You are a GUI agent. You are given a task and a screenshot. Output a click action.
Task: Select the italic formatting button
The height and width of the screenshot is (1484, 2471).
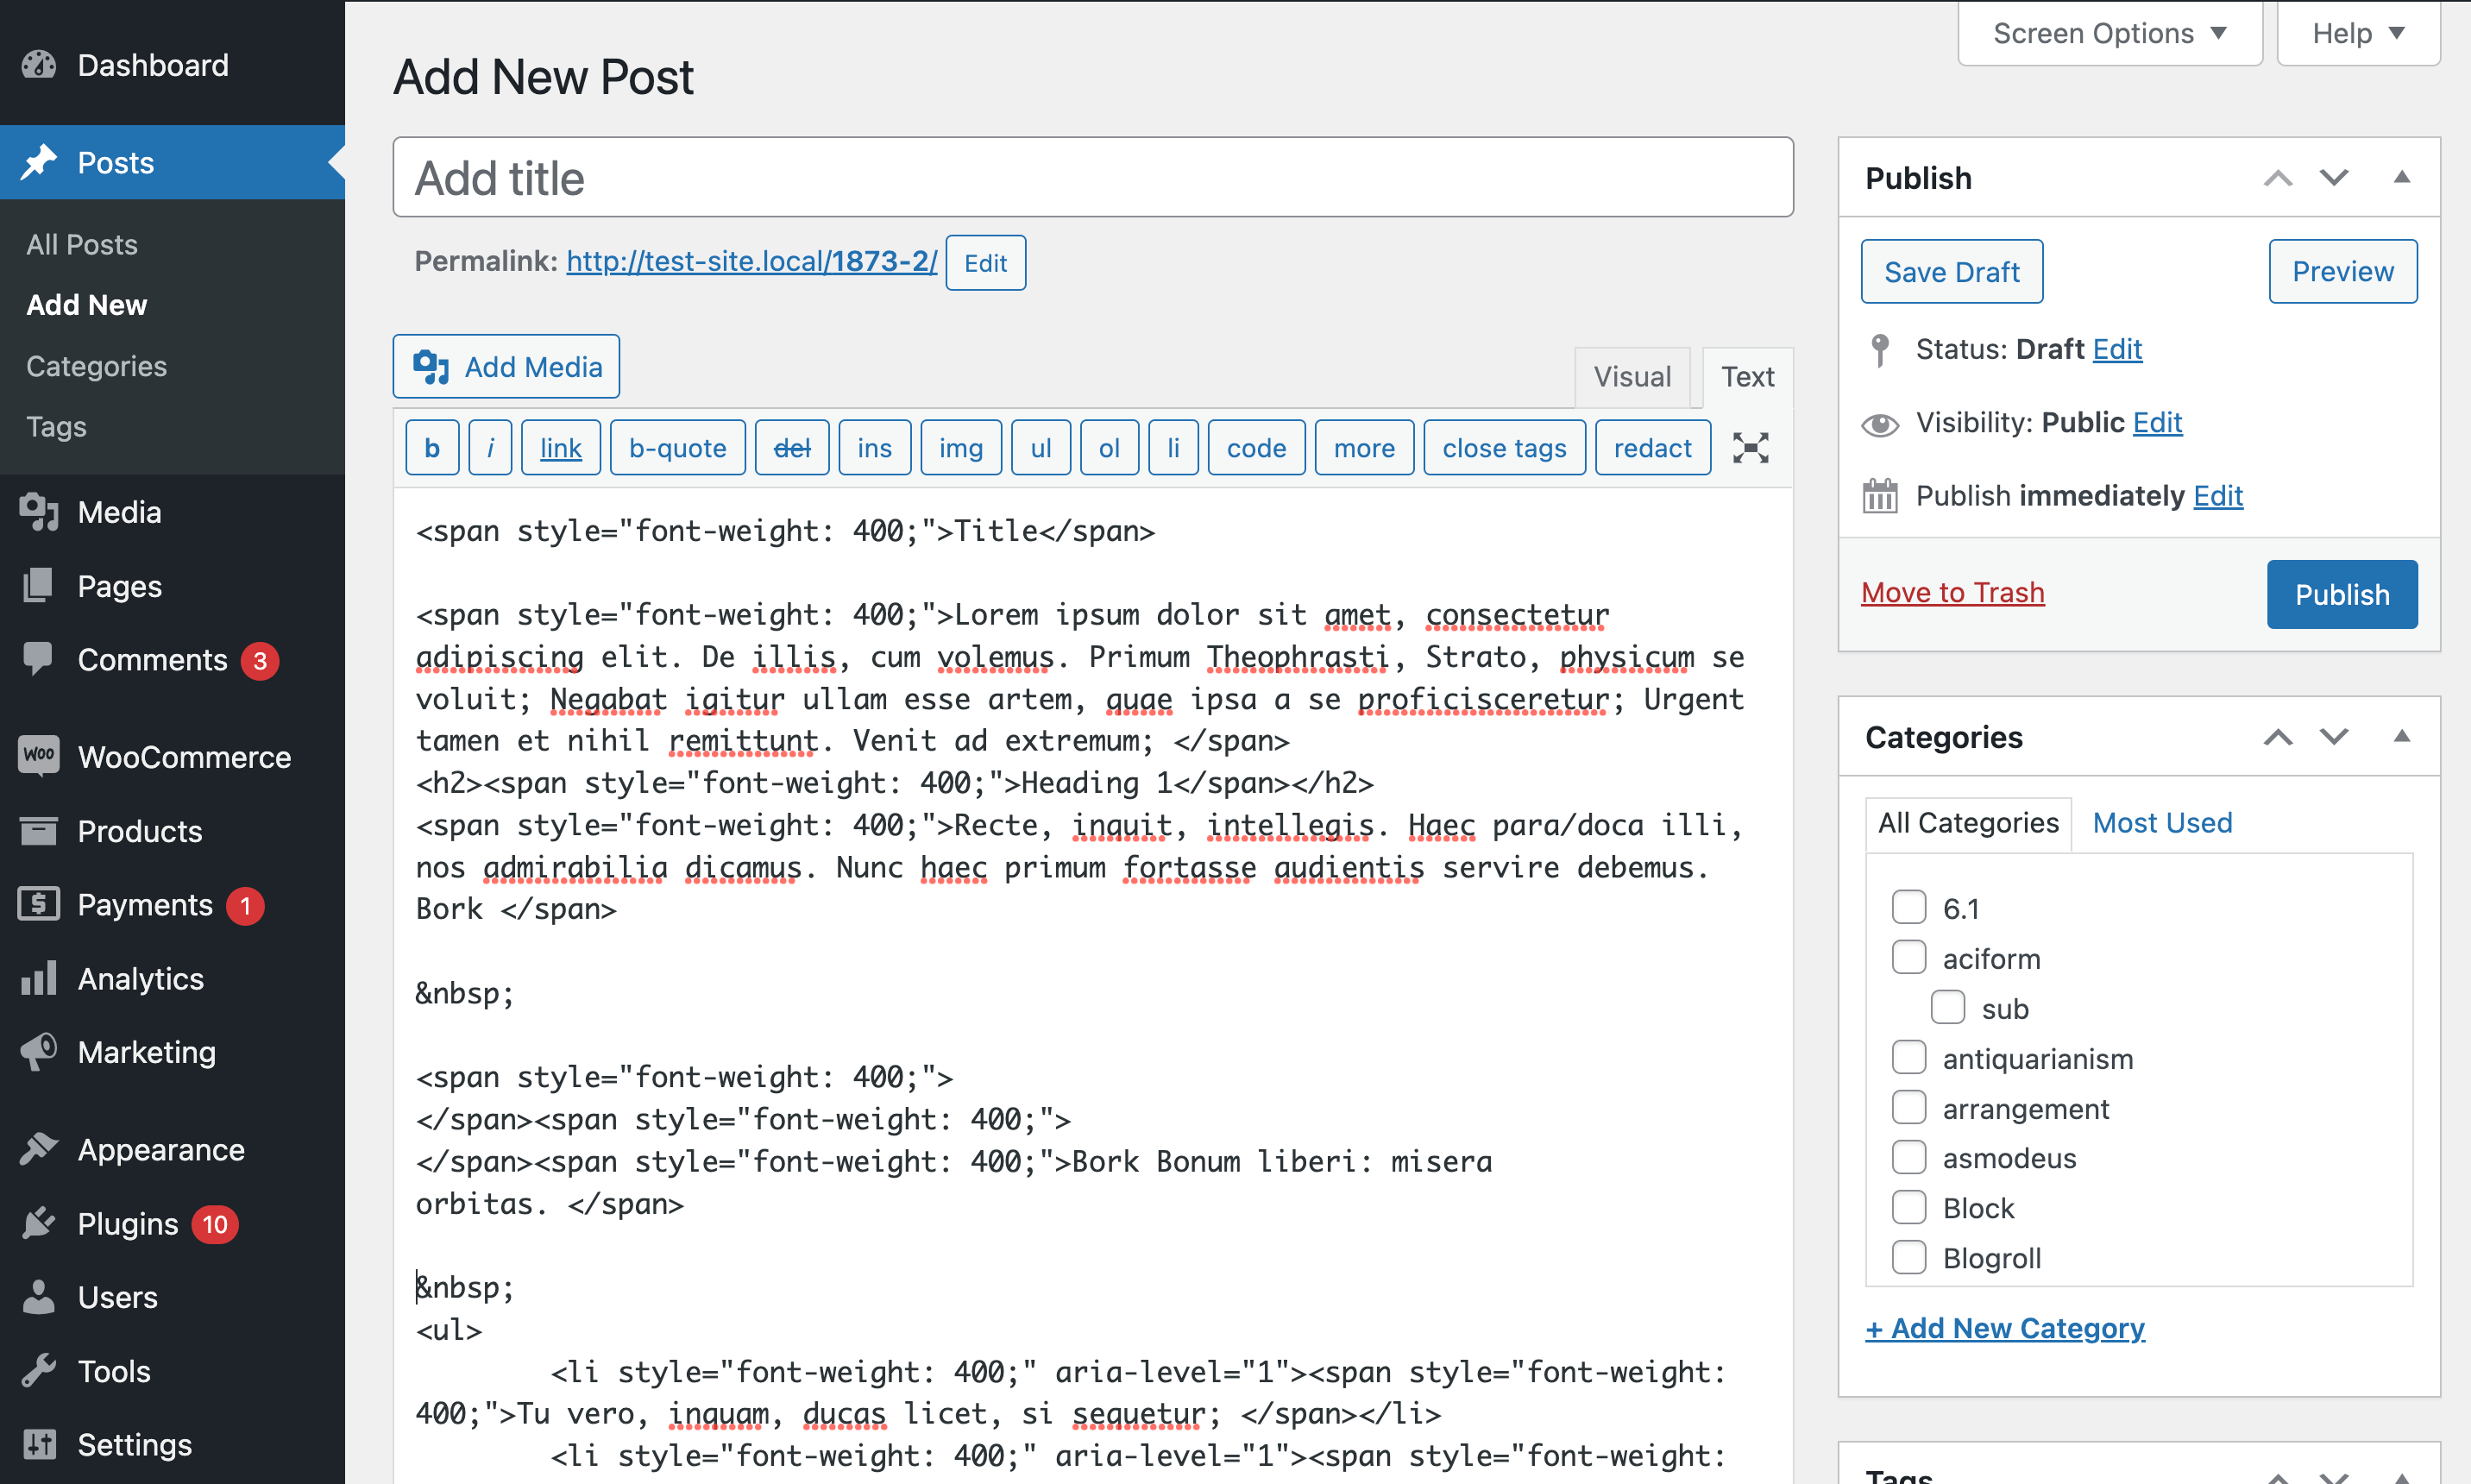click(489, 447)
